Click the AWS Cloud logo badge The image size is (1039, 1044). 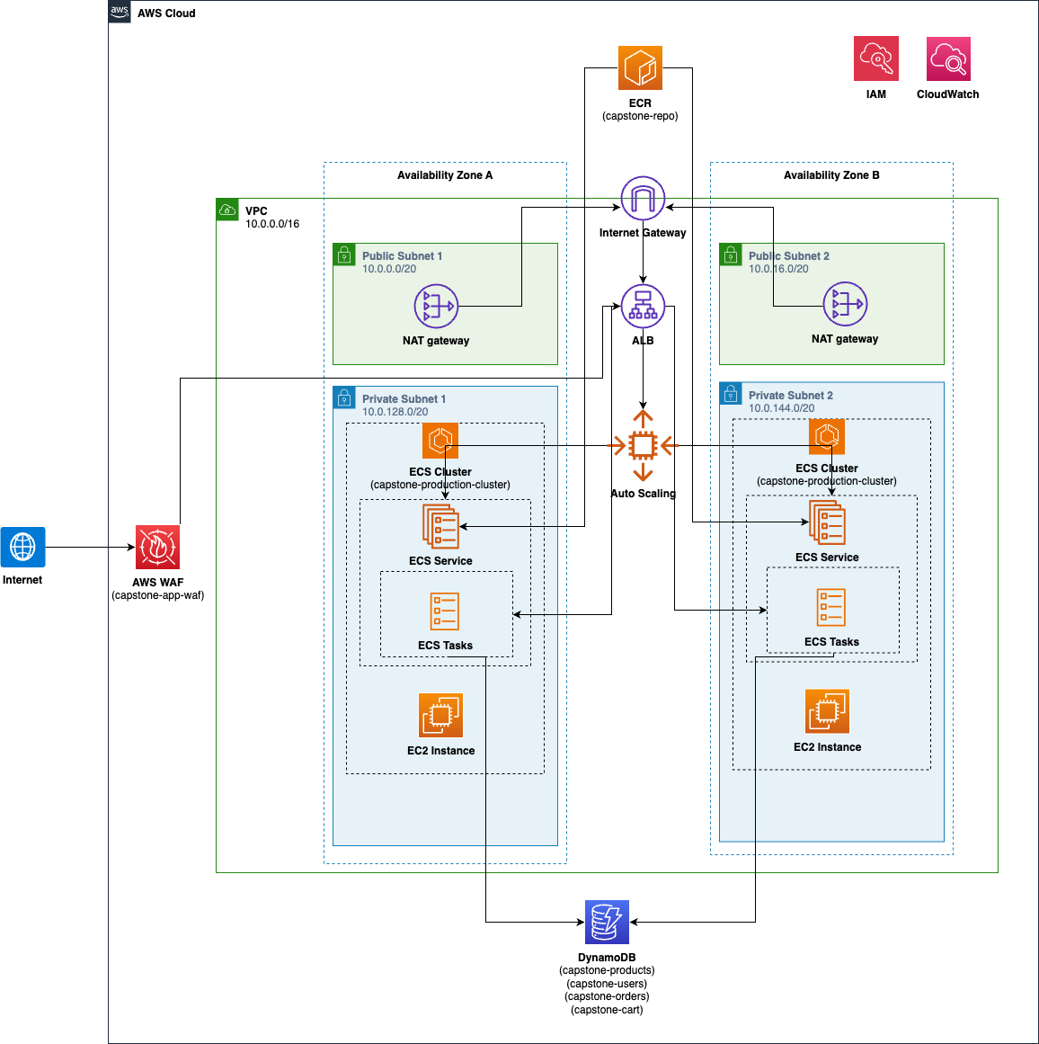tap(118, 12)
